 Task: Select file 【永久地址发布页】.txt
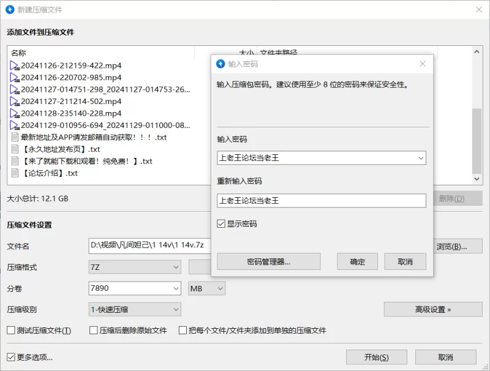click(60, 149)
